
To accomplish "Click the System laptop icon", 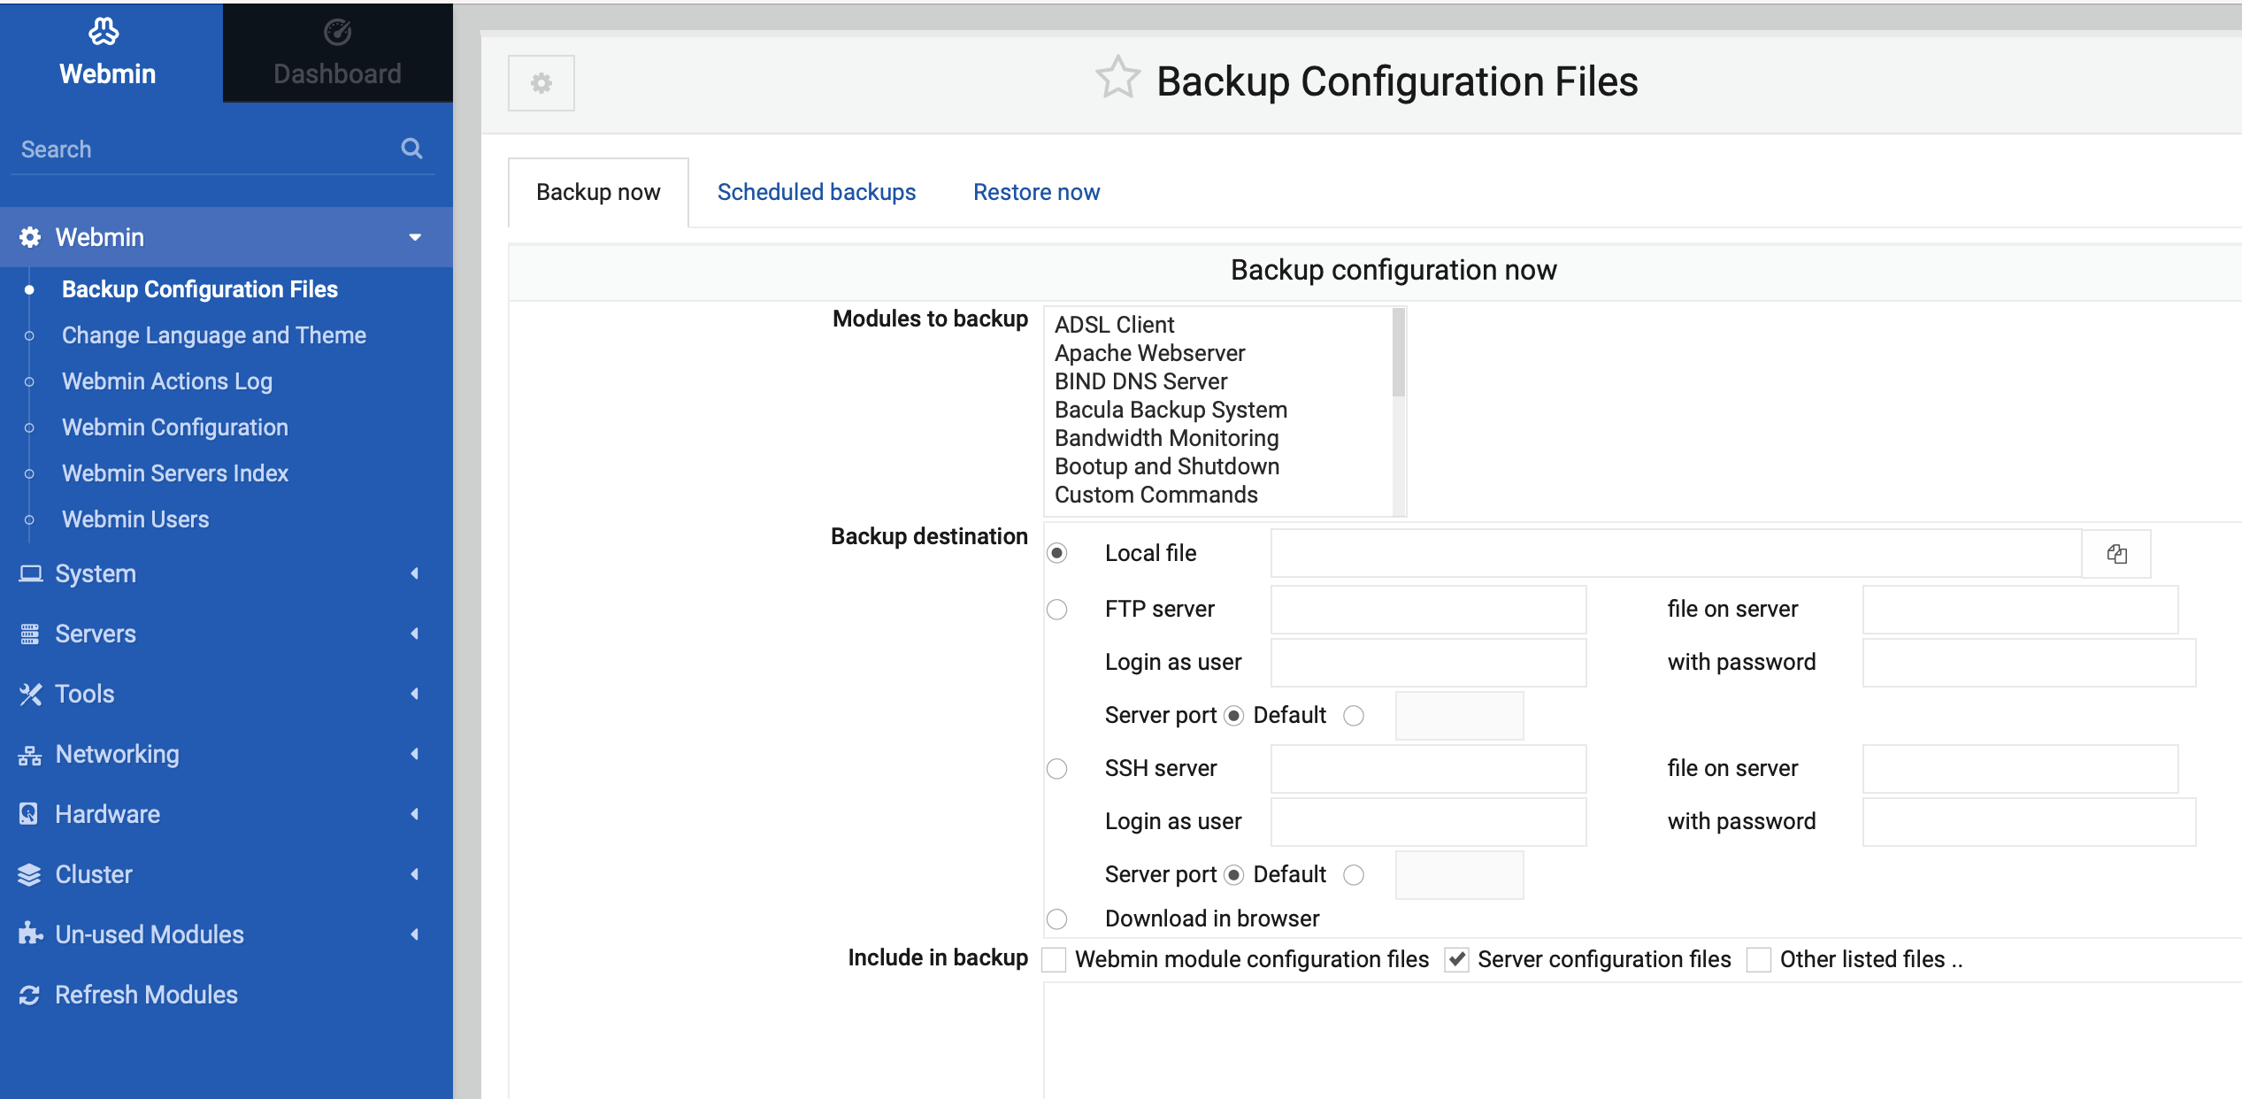I will pos(30,573).
